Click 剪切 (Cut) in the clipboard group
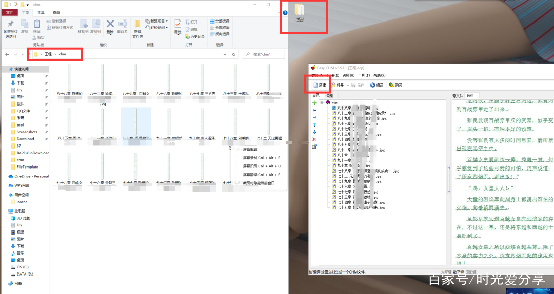 click(38, 37)
